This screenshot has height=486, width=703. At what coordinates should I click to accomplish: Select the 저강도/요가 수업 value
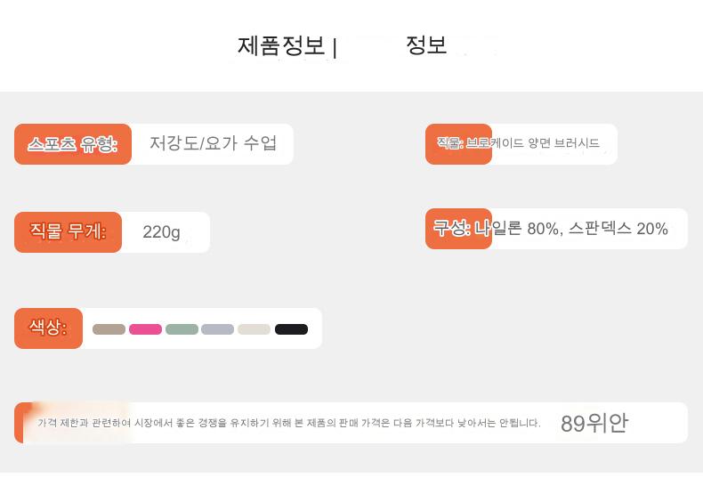[x=214, y=143]
